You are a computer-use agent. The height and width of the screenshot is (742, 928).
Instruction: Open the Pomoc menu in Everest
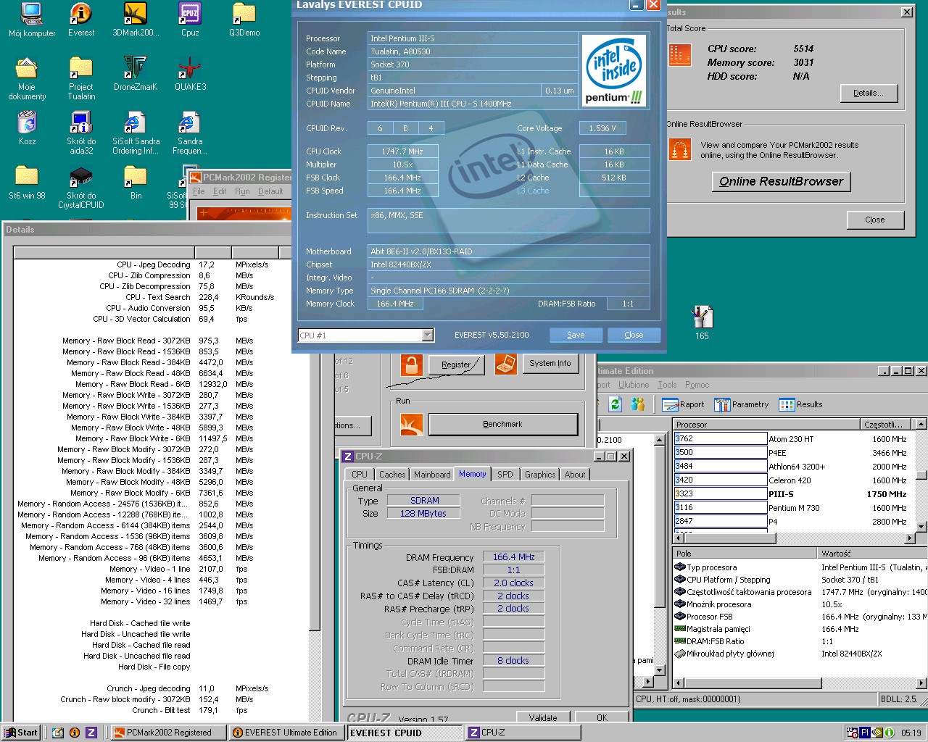pyautogui.click(x=697, y=385)
